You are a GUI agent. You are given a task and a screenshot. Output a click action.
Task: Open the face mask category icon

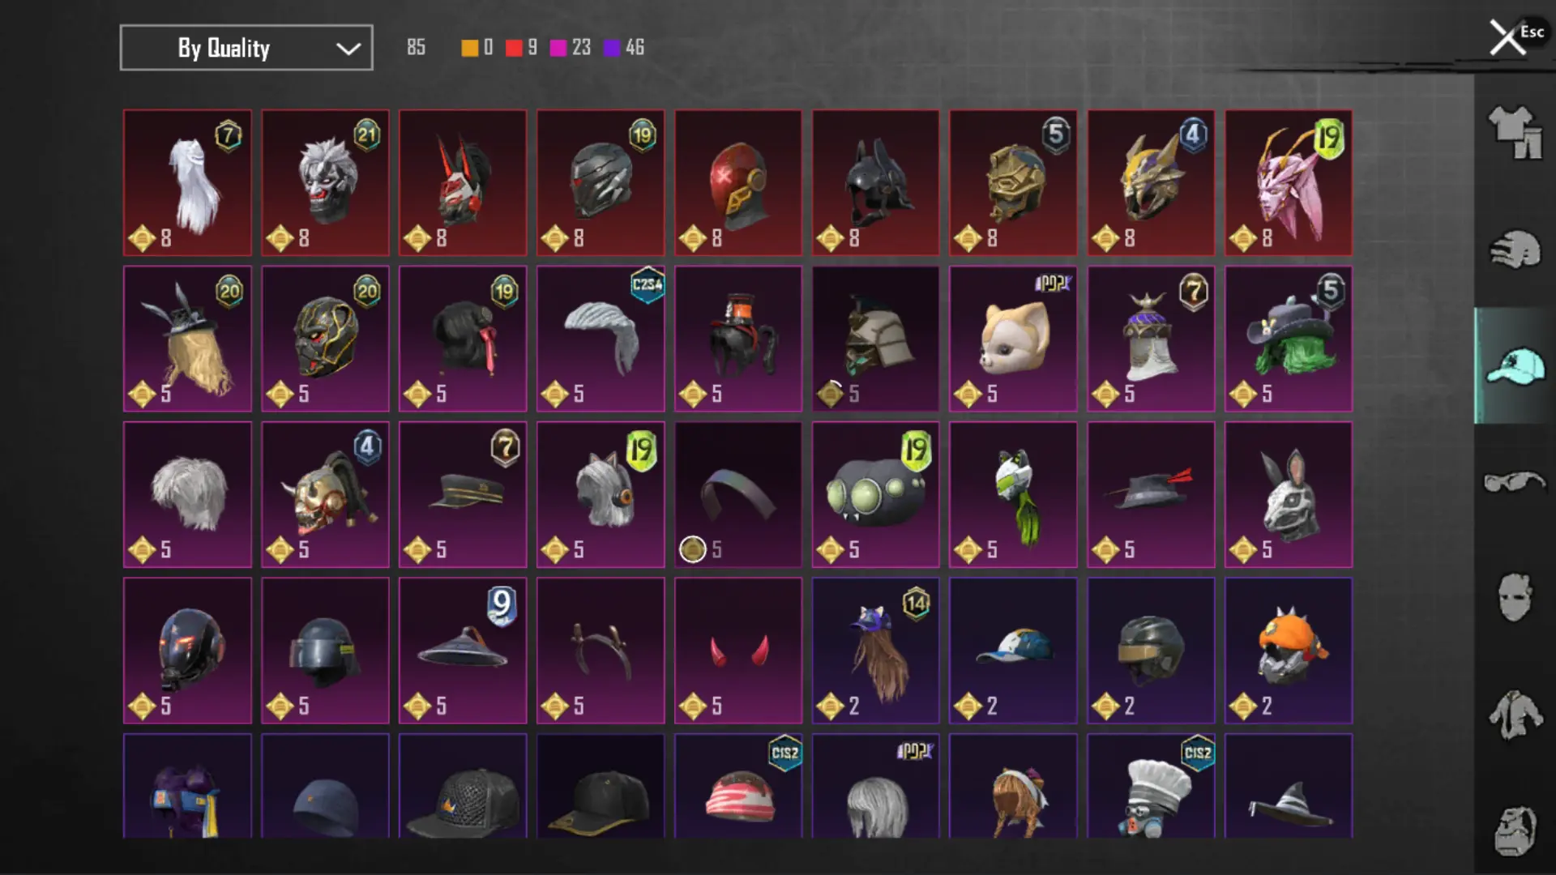(x=1515, y=598)
